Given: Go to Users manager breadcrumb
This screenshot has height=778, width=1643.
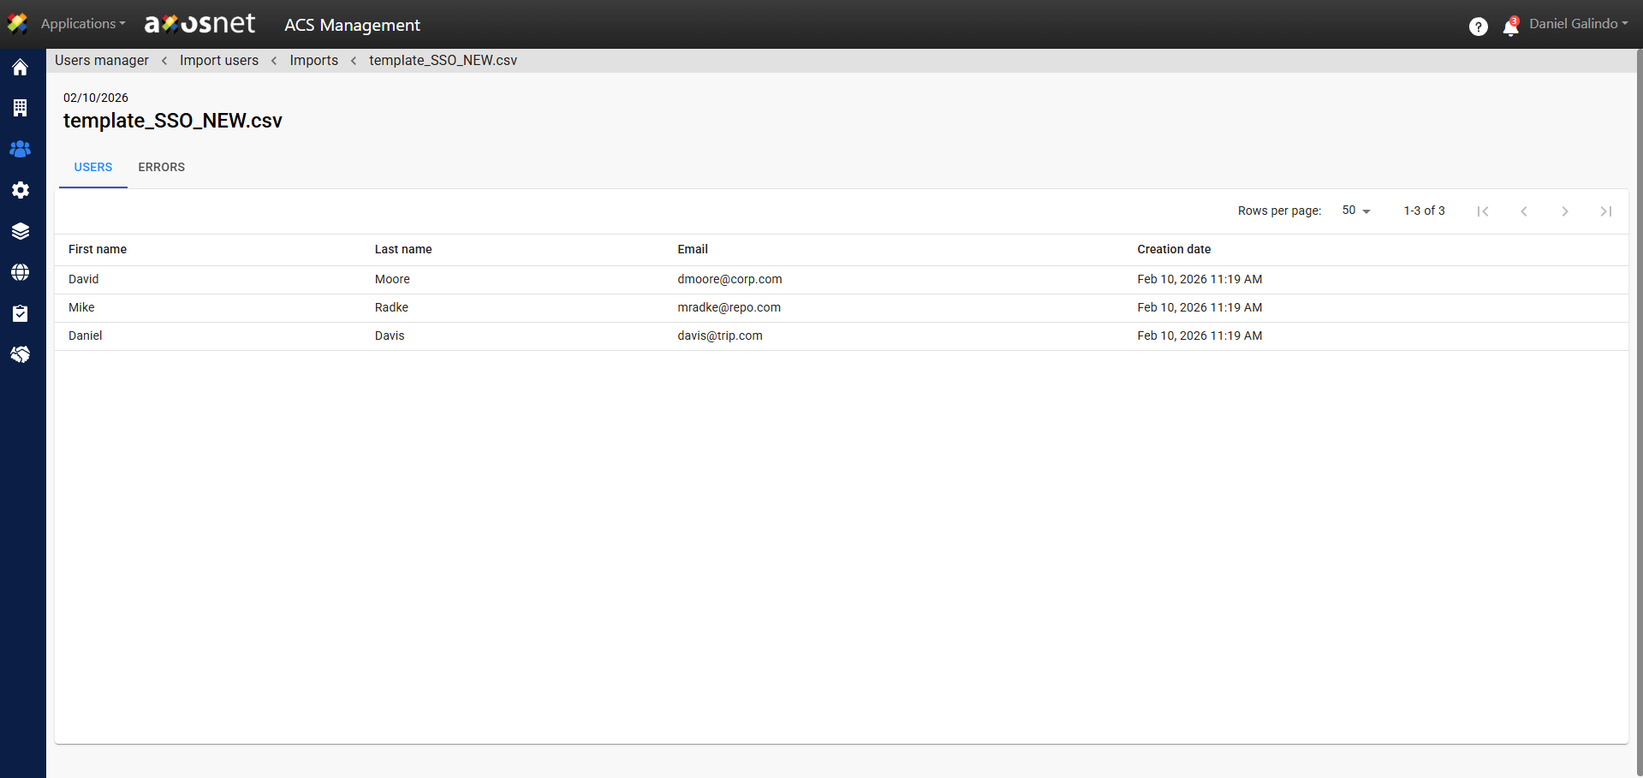Looking at the screenshot, I should 102,60.
